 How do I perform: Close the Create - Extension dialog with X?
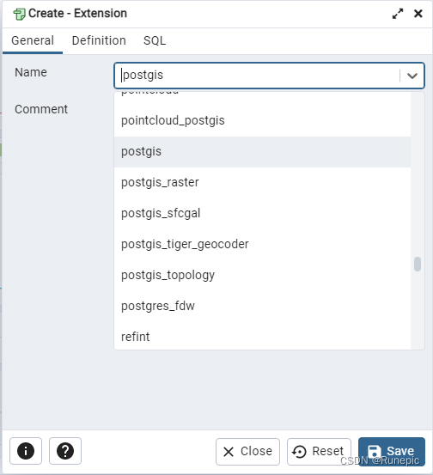tap(418, 14)
